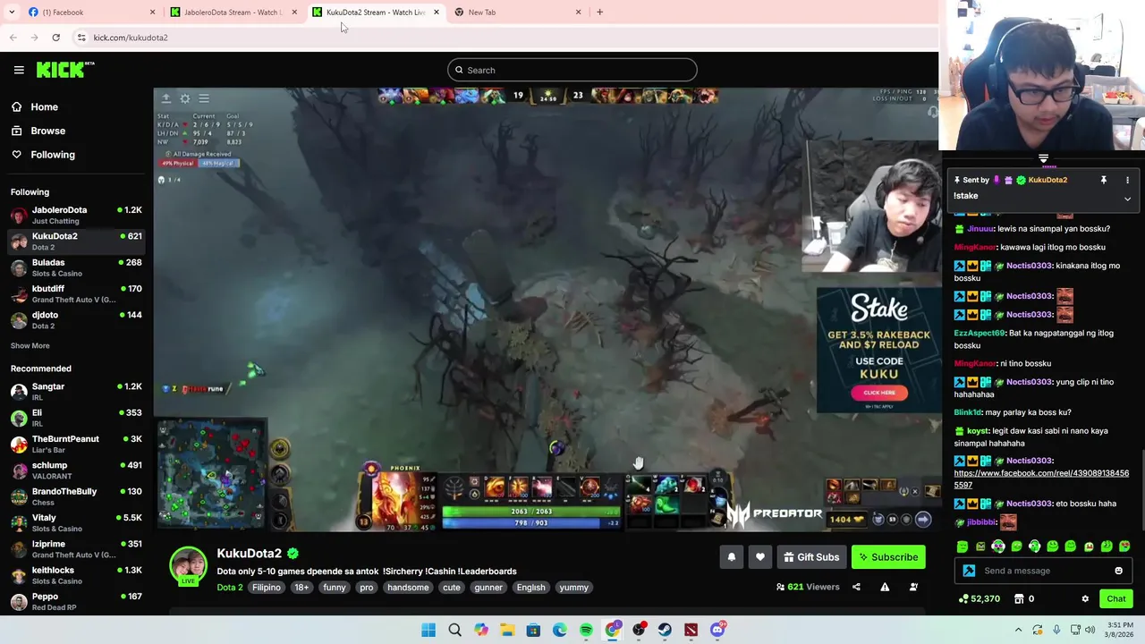1145x644 pixels.
Task: Expand the pinned !stake message chevron
Action: click(x=1127, y=199)
